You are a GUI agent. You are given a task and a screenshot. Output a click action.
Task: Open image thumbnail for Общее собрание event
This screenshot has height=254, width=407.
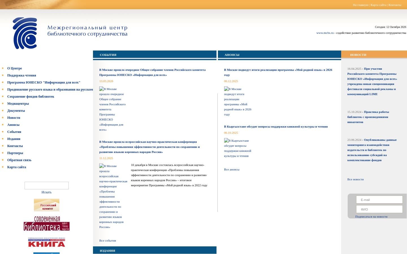(112, 109)
